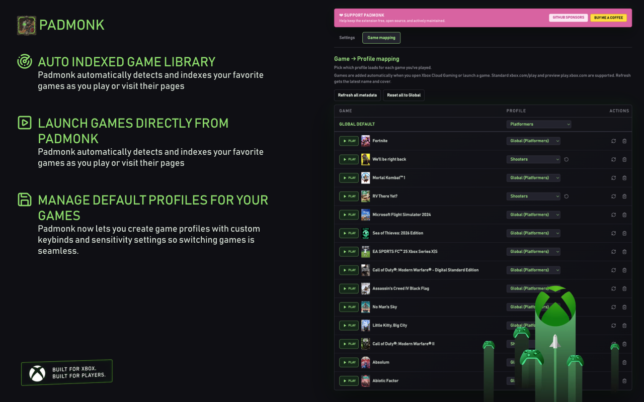Click Reset all to Global
644x402 pixels.
[x=404, y=95]
